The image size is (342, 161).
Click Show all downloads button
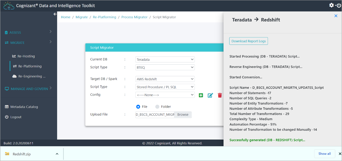[325, 153]
